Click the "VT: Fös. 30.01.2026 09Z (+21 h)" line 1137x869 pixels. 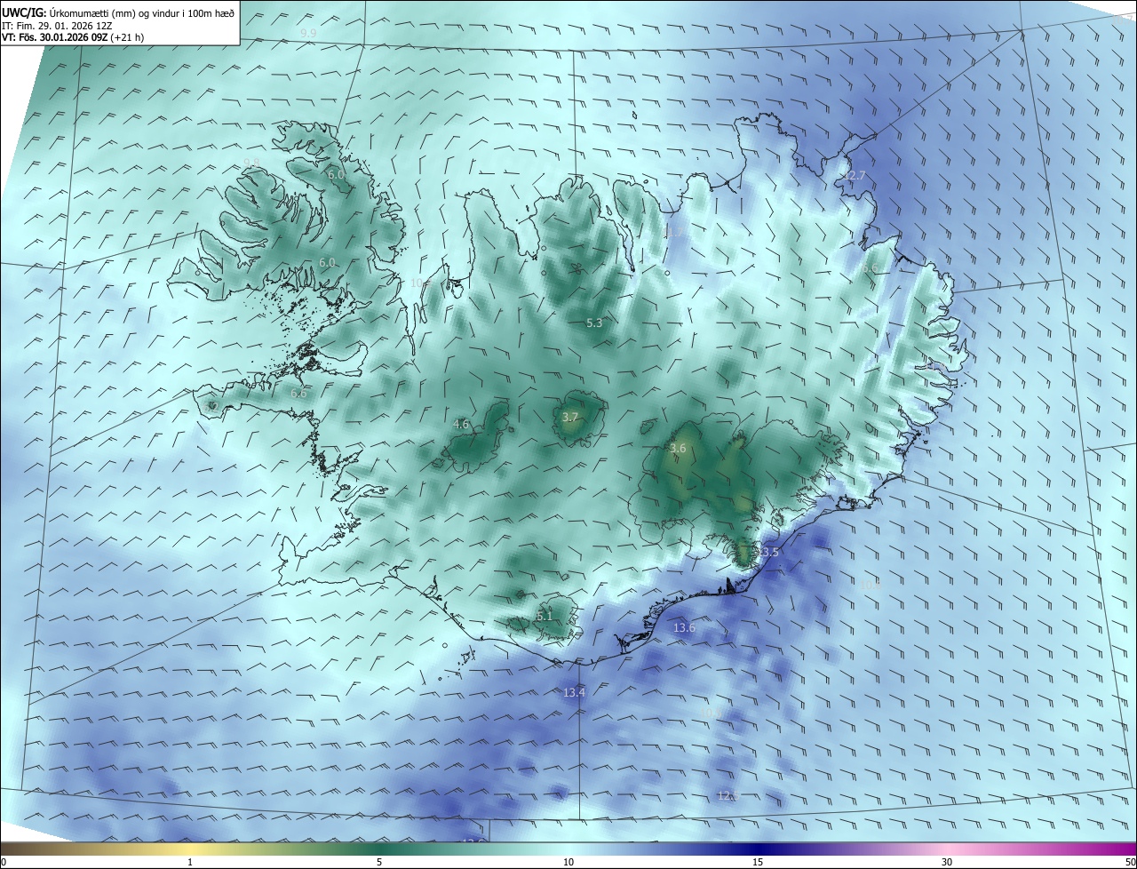[73, 37]
